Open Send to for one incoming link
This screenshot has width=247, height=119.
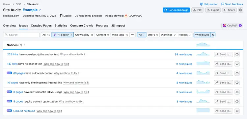[223, 83]
